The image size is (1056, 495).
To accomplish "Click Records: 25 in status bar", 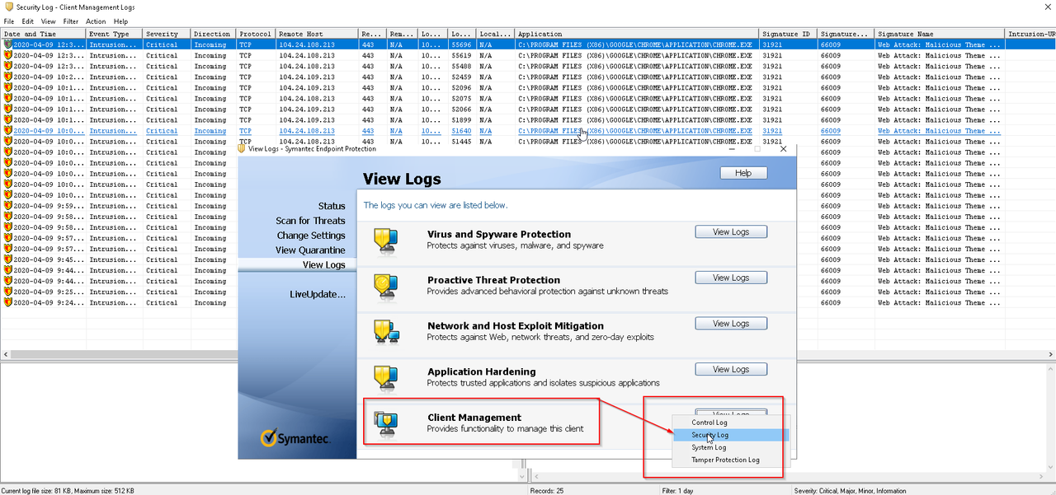I will pos(549,490).
